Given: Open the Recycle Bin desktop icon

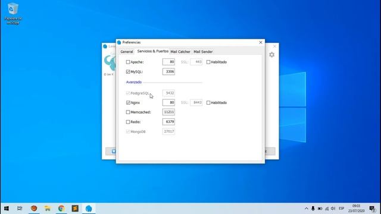Looking at the screenshot, I should (x=13, y=13).
